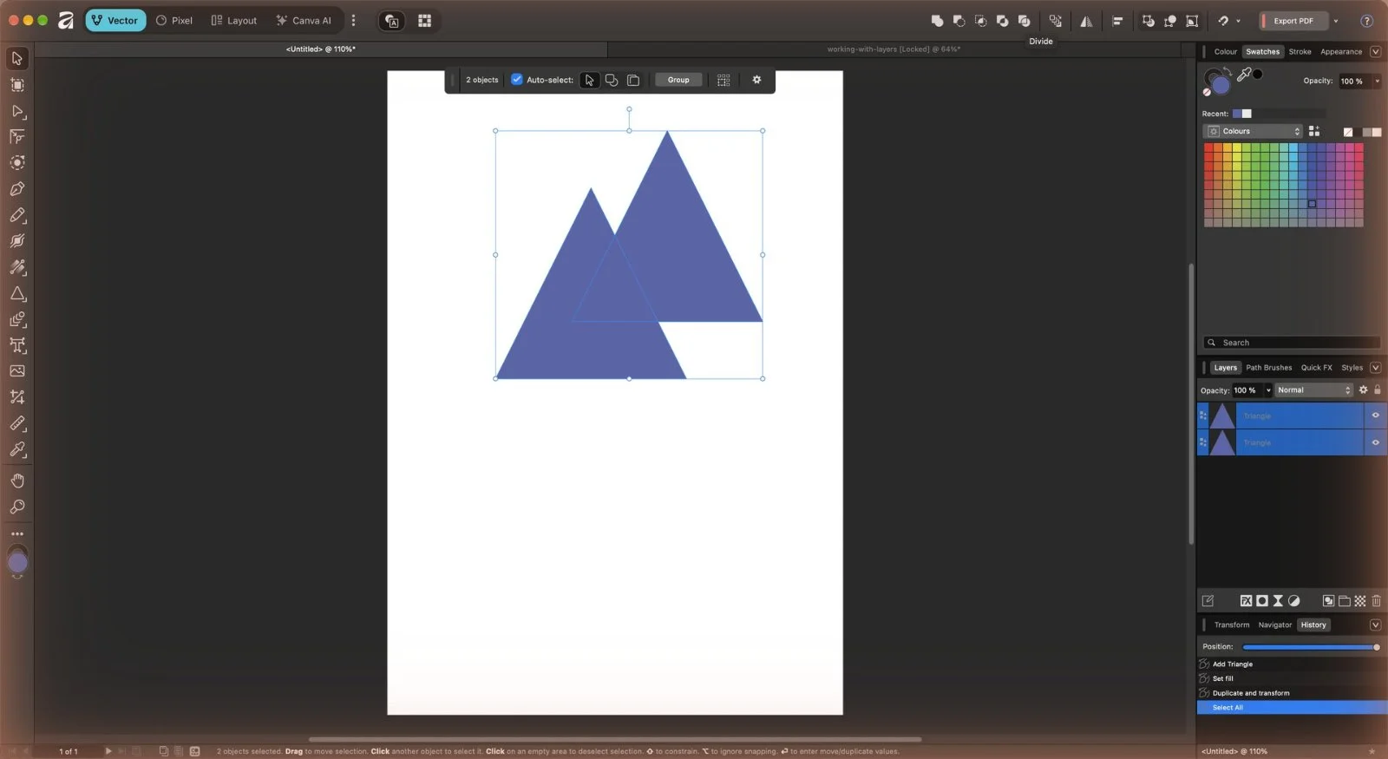
Task: Open the Navigator panel tab
Action: tap(1274, 625)
